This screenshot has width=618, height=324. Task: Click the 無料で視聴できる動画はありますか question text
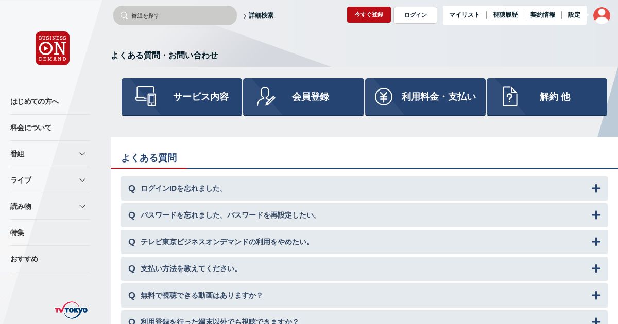[x=201, y=295]
